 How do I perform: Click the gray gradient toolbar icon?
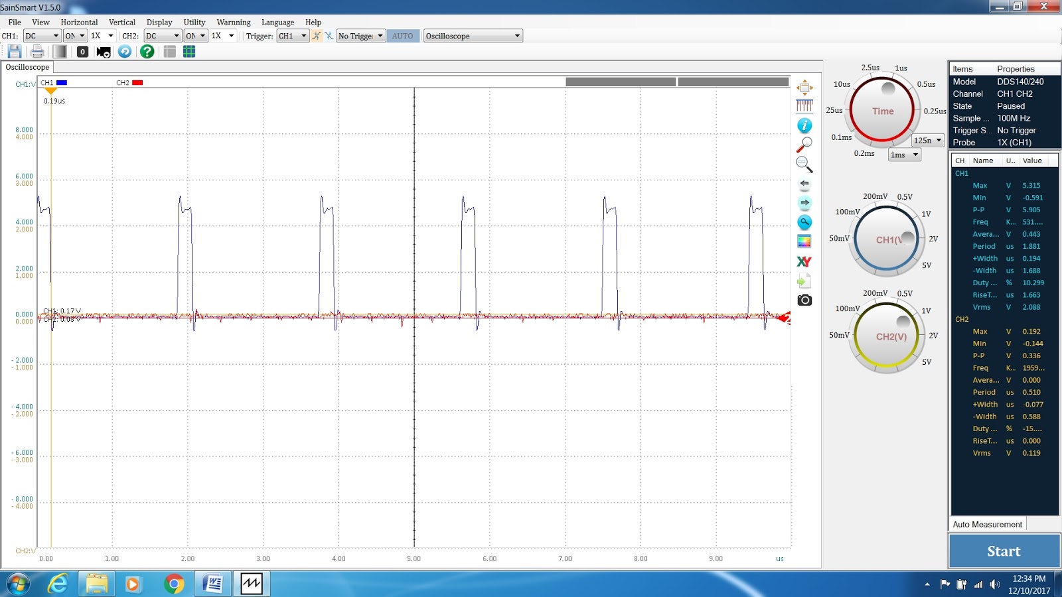click(x=60, y=51)
